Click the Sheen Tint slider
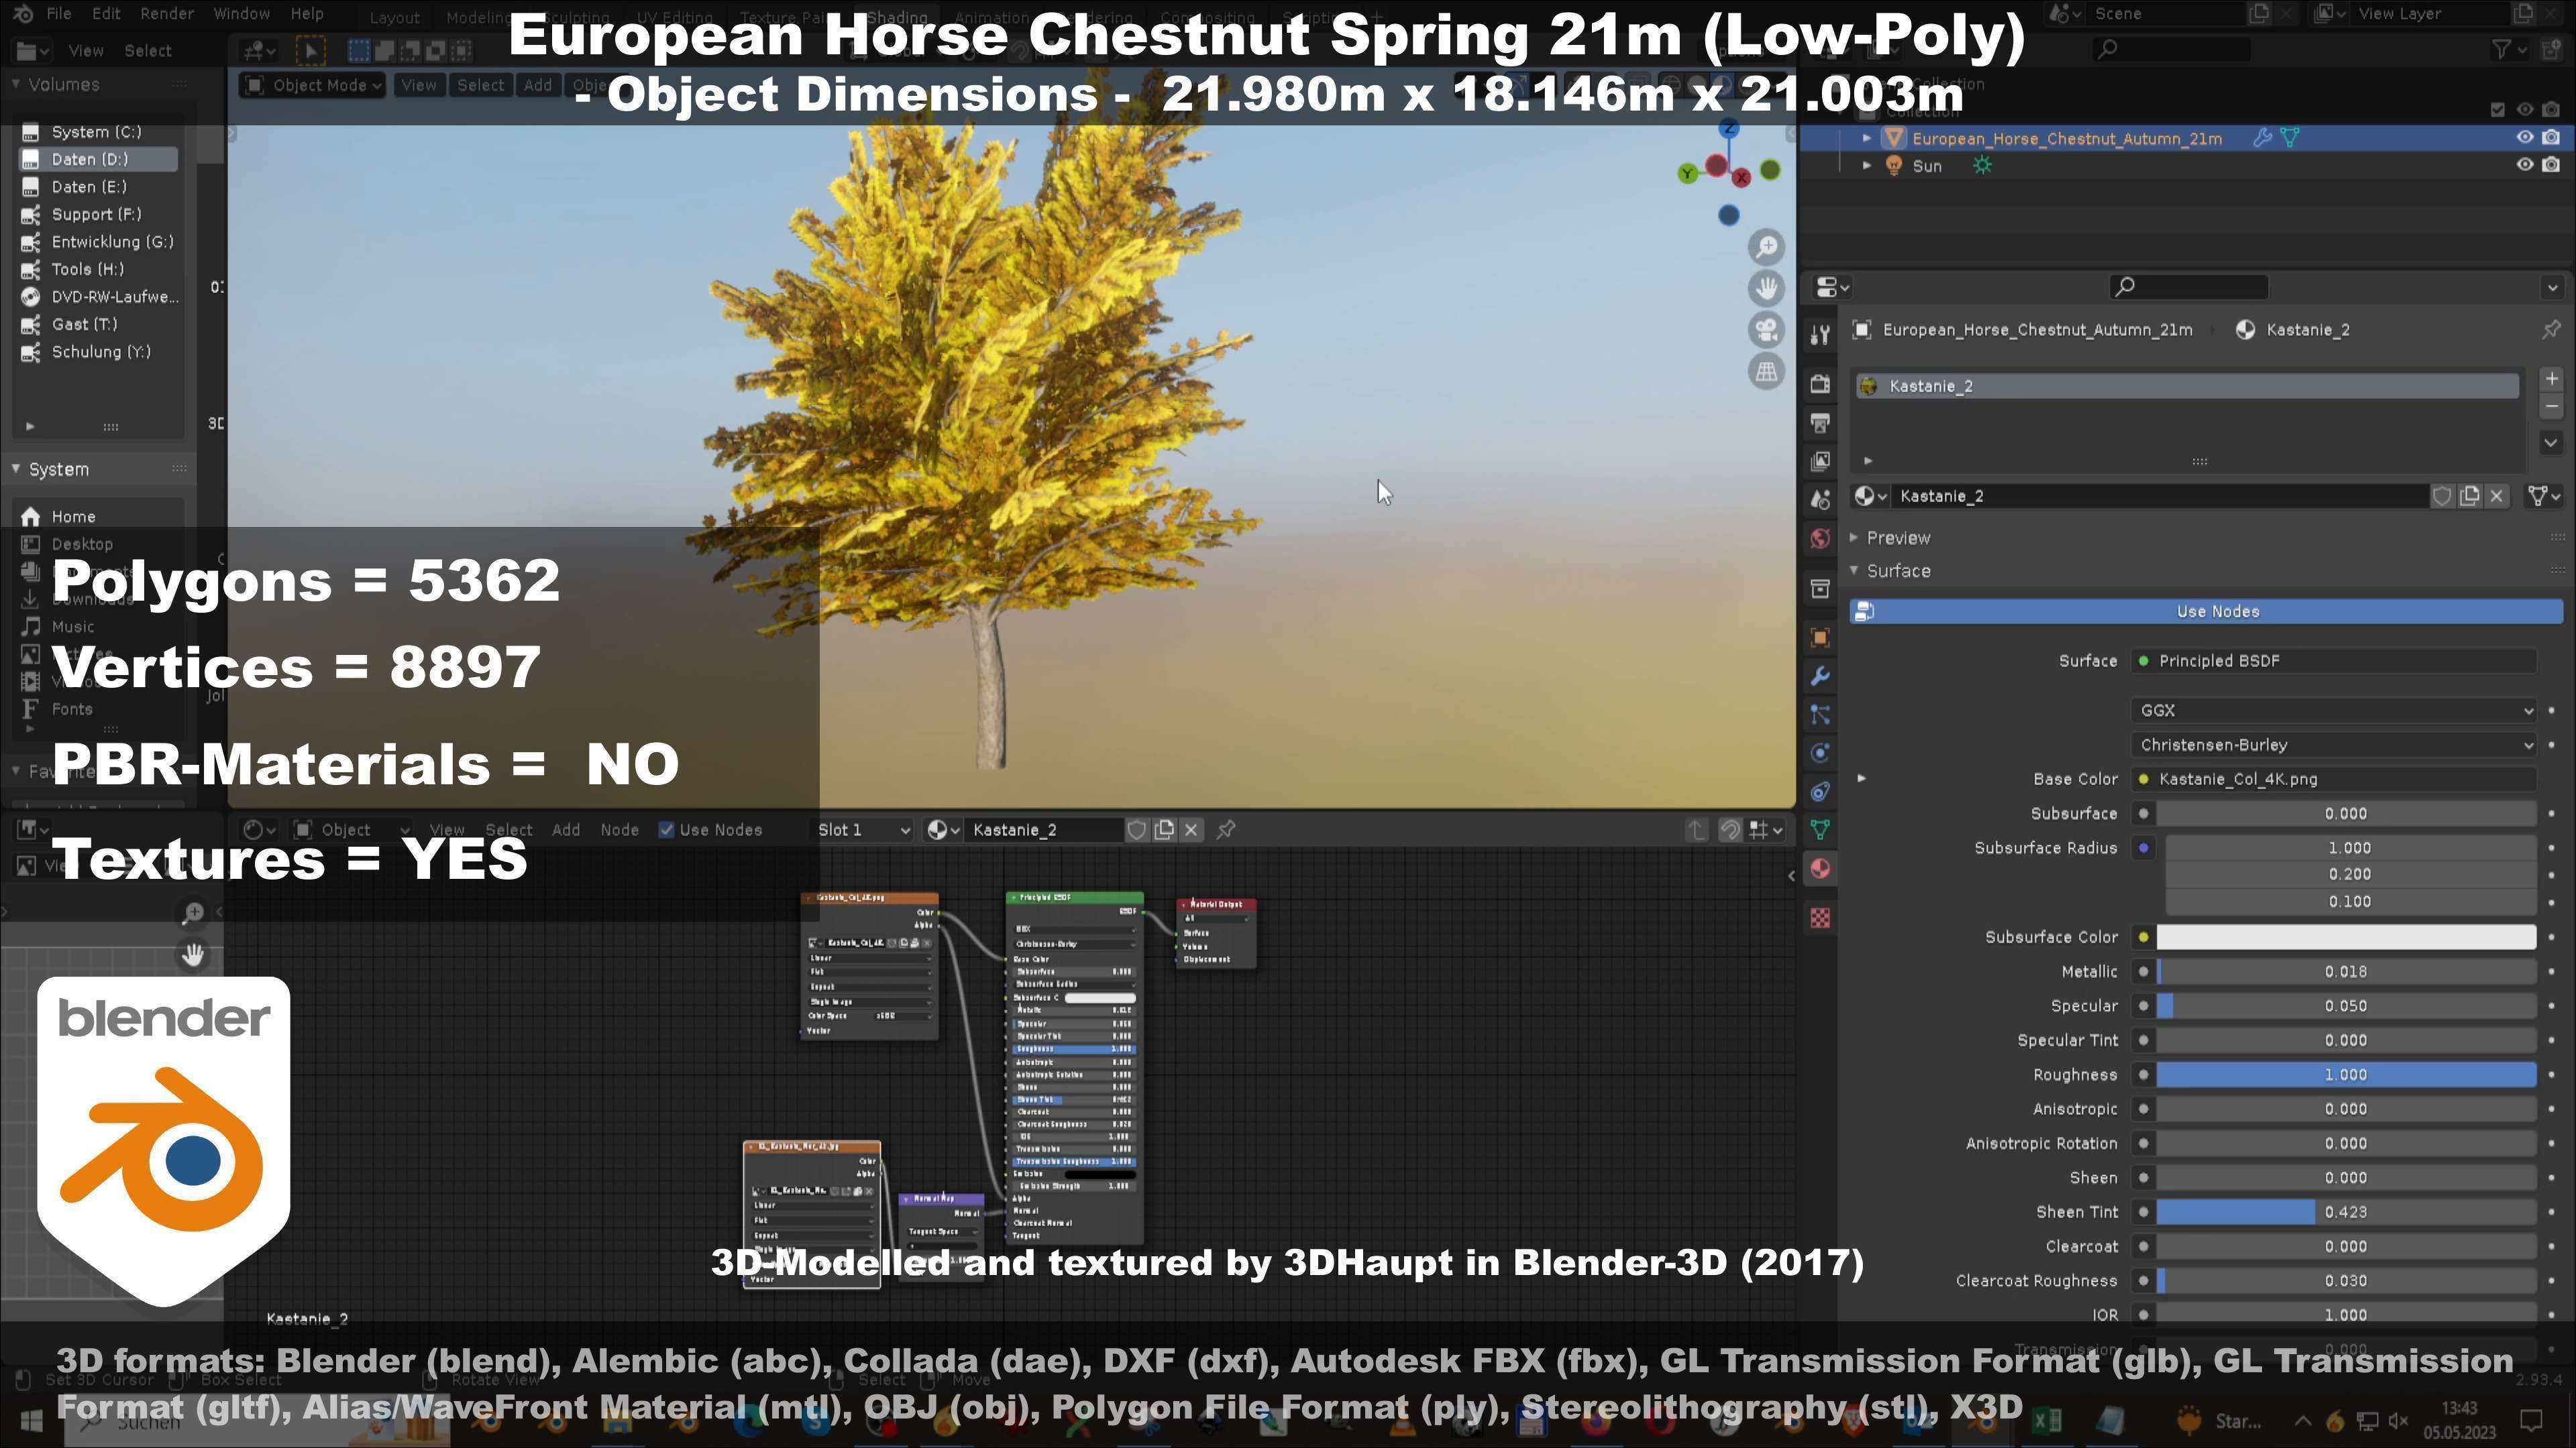The image size is (2576, 1448). coord(2346,1212)
